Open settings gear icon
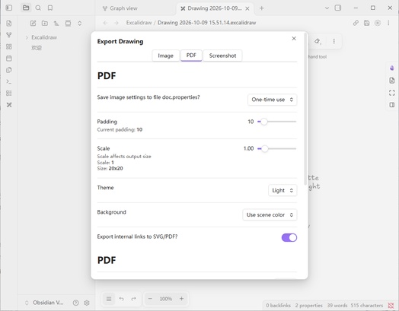This screenshot has height=311, width=399. [x=87, y=303]
